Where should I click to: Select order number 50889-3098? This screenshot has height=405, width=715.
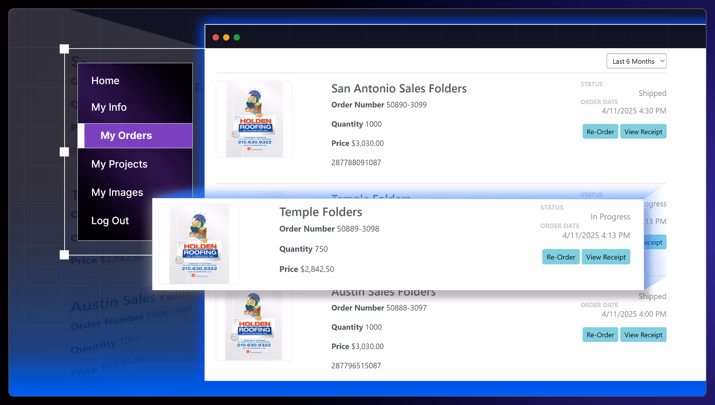pyautogui.click(x=358, y=229)
